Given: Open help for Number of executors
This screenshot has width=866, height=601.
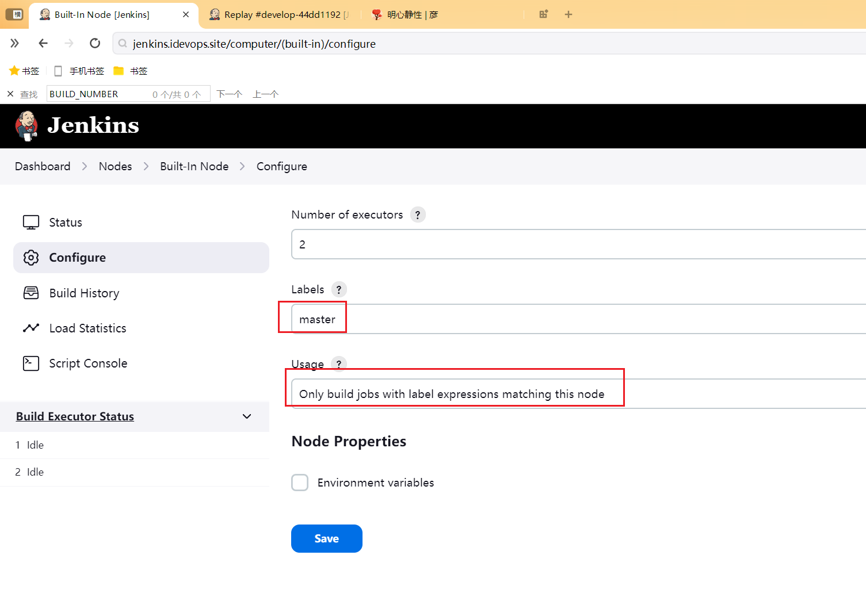Looking at the screenshot, I should coord(418,215).
